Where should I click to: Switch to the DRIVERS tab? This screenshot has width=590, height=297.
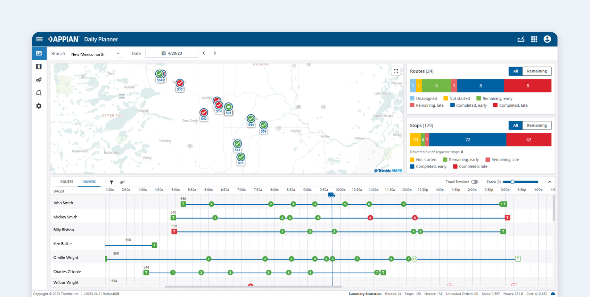[x=89, y=182]
